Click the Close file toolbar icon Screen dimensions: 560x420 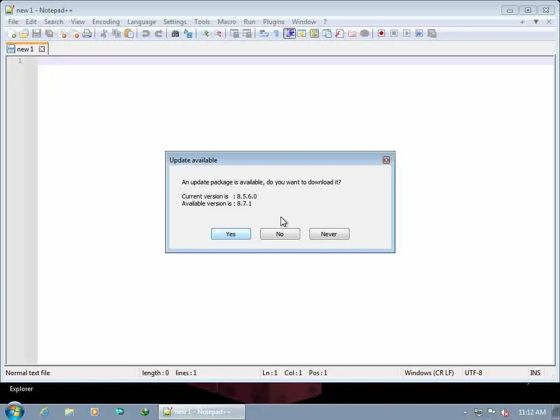click(62, 33)
